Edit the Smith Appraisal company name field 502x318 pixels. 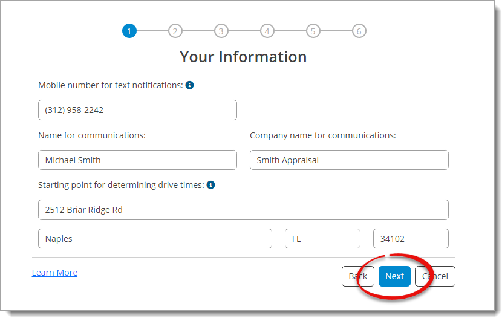(x=349, y=160)
